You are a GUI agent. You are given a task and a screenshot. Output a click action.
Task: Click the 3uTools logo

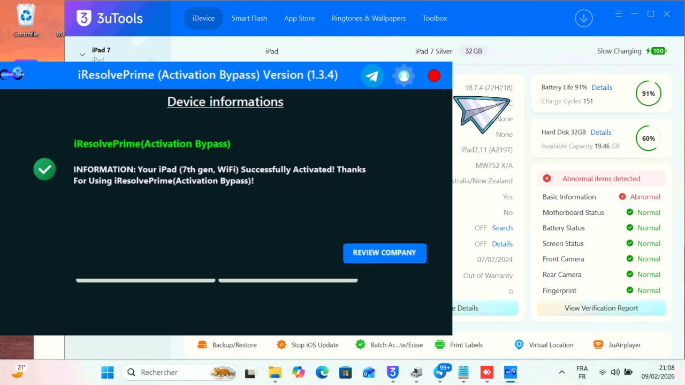click(x=110, y=18)
